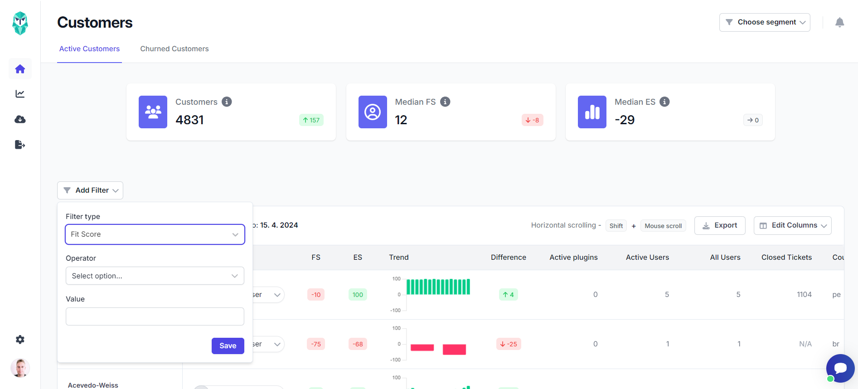This screenshot has width=858, height=389.
Task: Click the Difference column header
Action: click(509, 258)
